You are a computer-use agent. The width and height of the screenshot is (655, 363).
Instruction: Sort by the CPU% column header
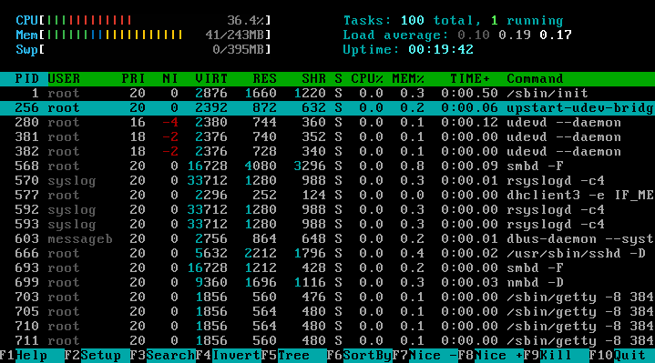coord(367,79)
